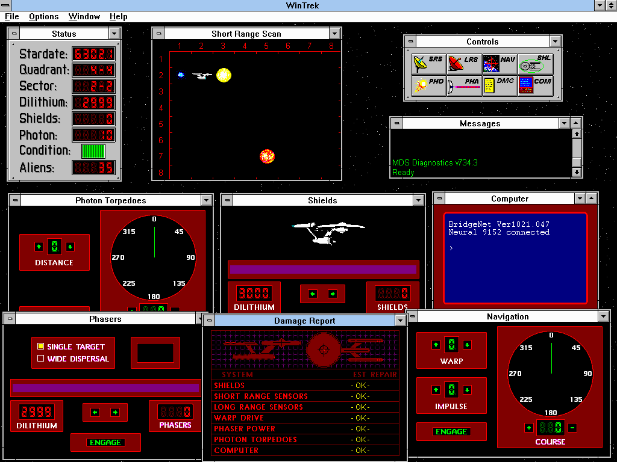Open Long Range Scan LRS icon
This screenshot has height=462, width=617.
[465, 64]
